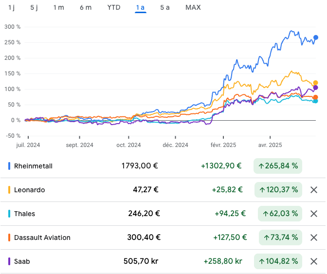Screen dimensions: 327x274
Task: Open the Thales stock row
Action: click(163, 214)
